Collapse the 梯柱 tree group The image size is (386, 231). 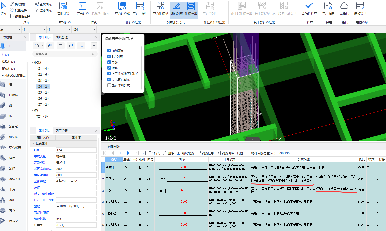click(x=33, y=111)
